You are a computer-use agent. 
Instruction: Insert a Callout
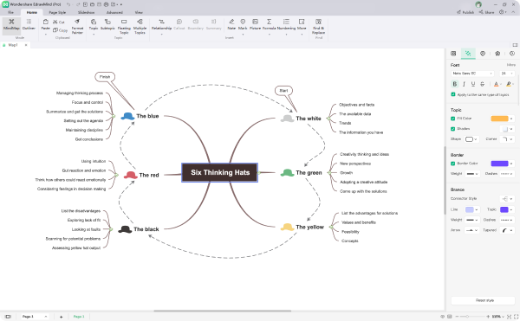(x=179, y=24)
